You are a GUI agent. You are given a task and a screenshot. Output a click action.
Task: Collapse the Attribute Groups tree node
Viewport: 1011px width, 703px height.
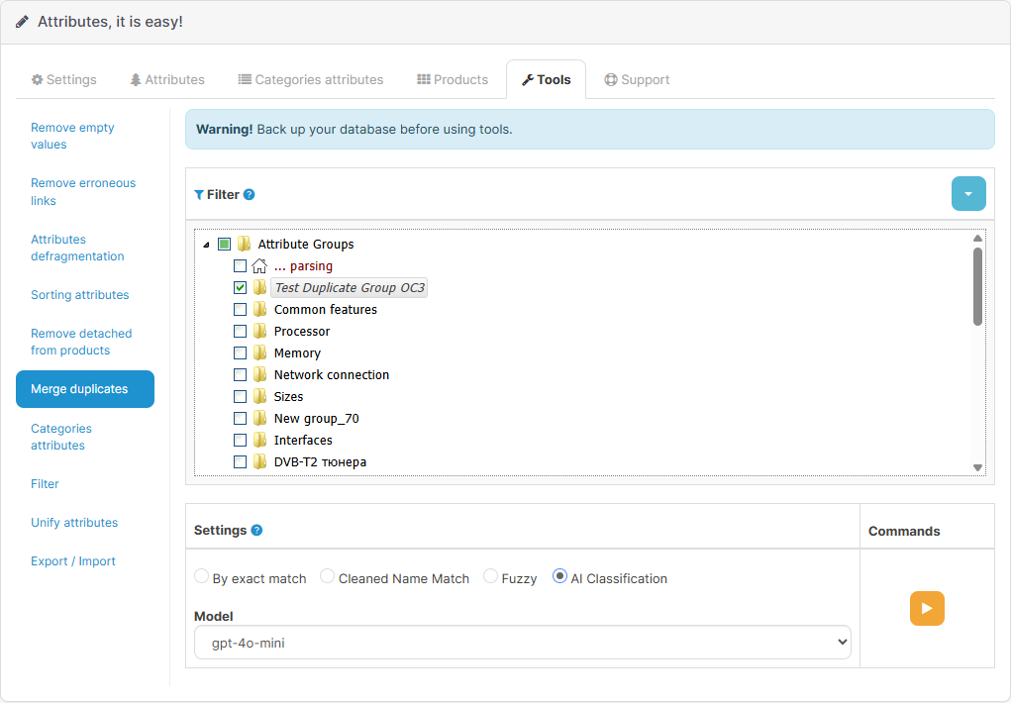[207, 244]
